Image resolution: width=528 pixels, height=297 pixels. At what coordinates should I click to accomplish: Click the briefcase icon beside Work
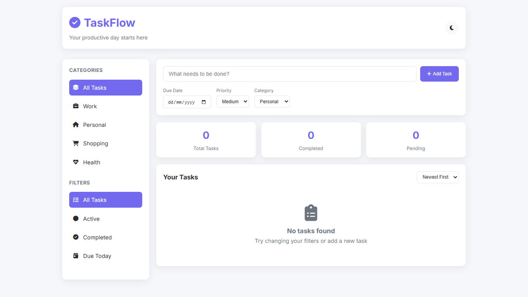pos(76,106)
